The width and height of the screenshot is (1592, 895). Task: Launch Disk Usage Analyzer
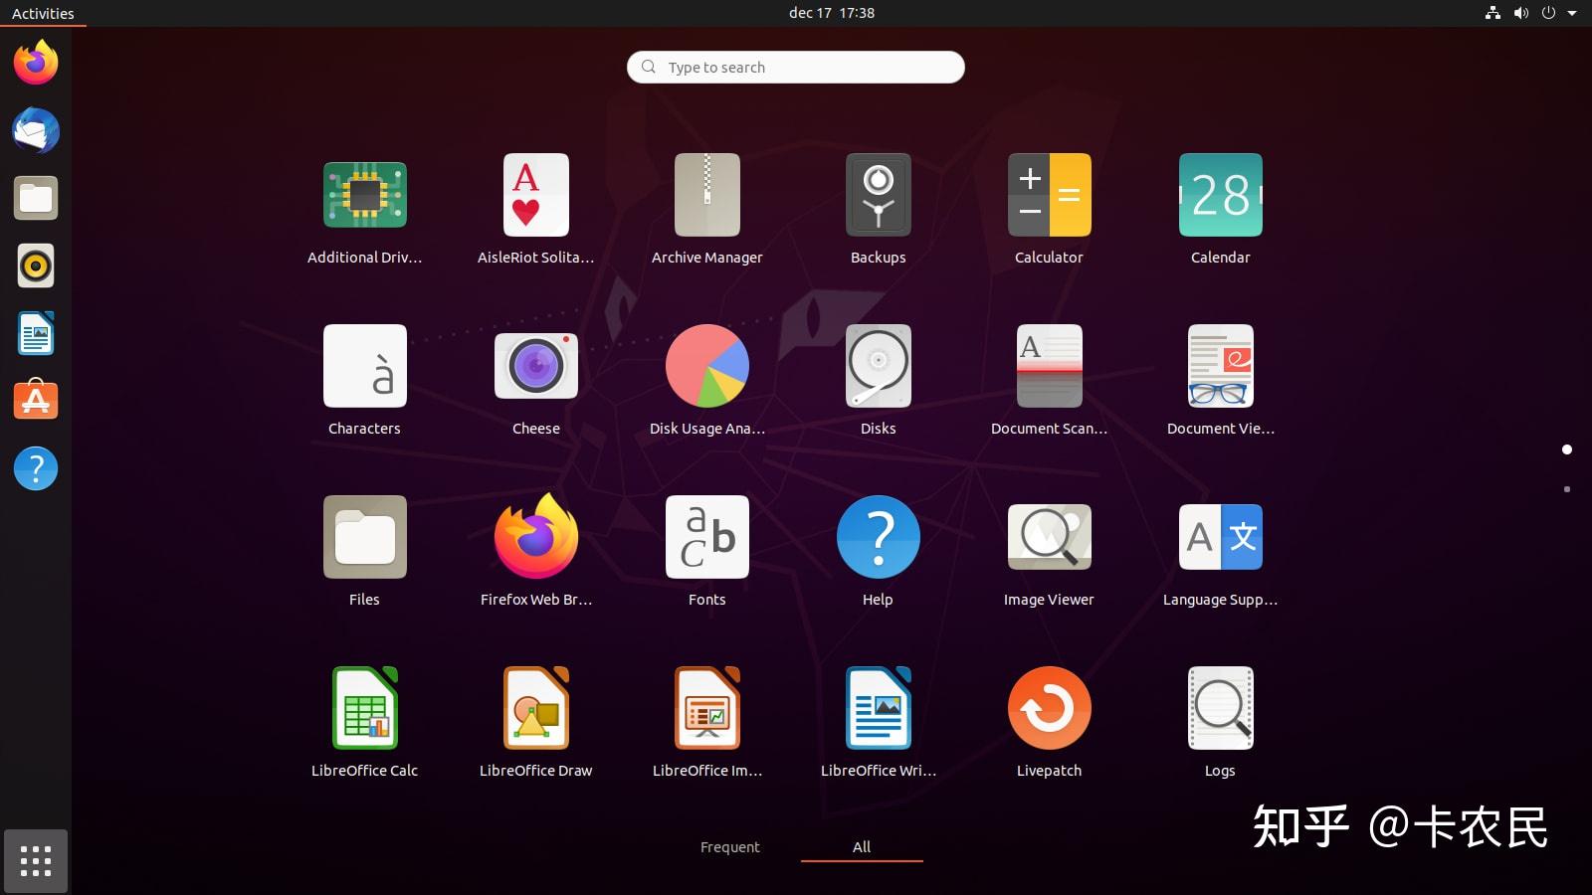707,366
